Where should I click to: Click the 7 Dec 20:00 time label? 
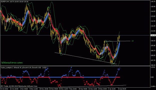click(73, 89)
